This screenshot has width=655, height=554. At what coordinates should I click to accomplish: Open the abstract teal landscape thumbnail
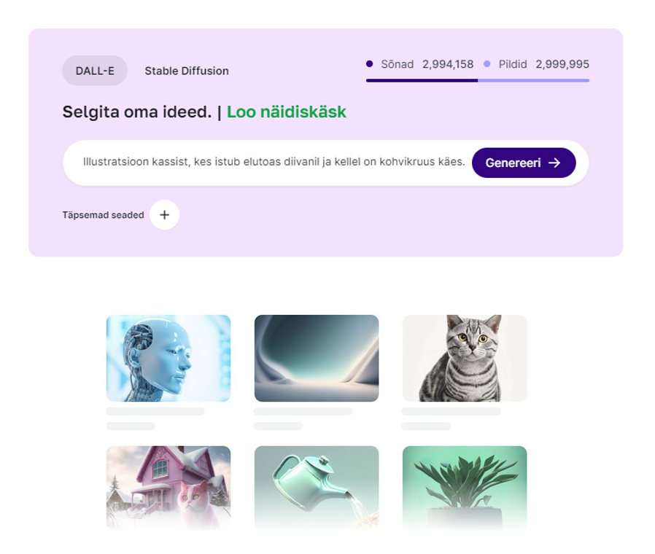[x=317, y=358]
